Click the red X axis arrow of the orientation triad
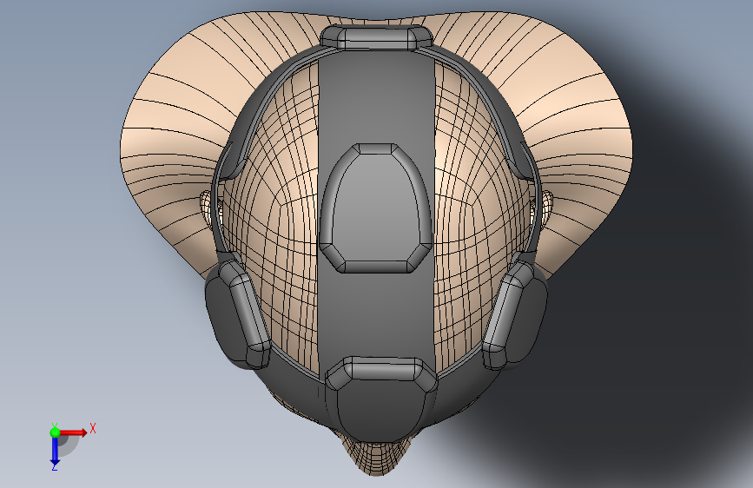Screen dimensions: 753x488 [73, 432]
